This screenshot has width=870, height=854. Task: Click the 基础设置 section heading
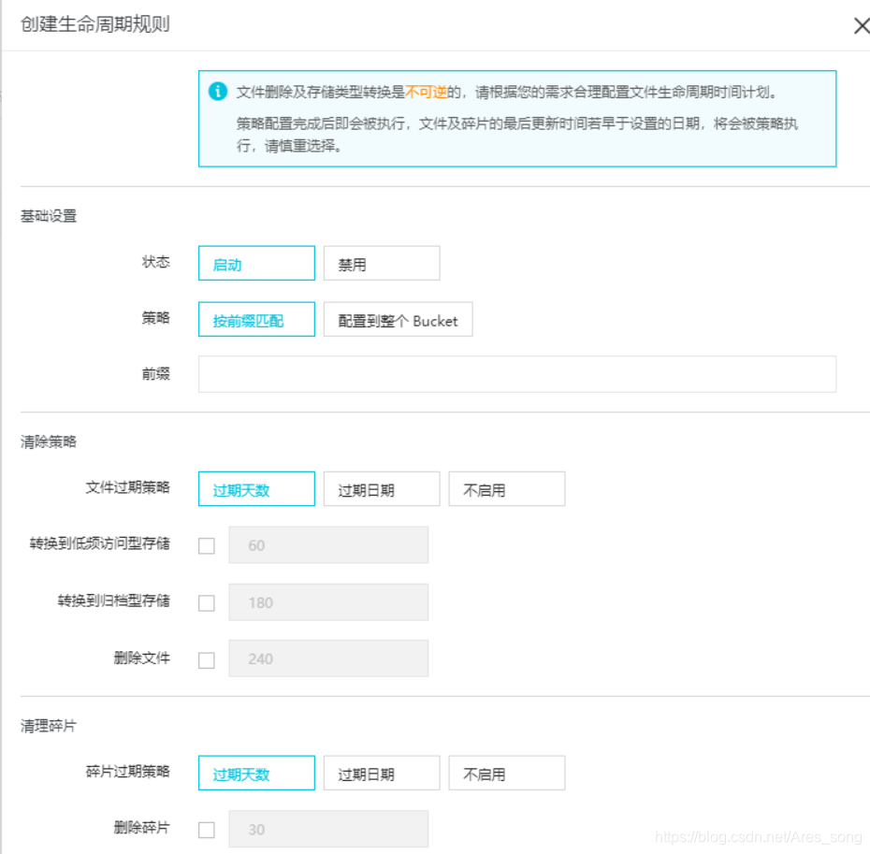coord(49,216)
